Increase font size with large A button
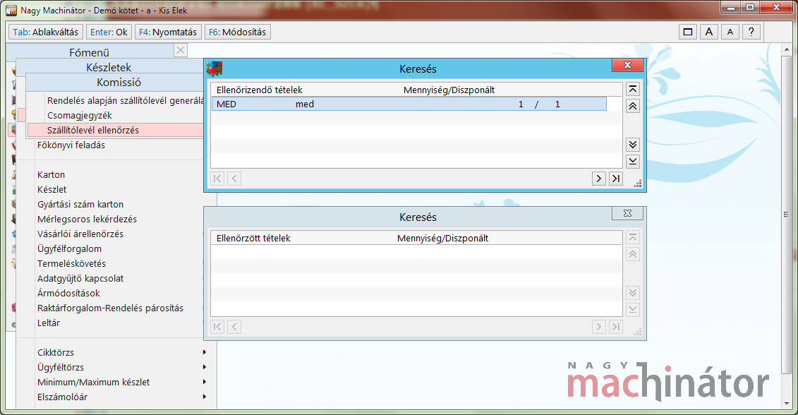The image size is (798, 415). click(x=709, y=32)
